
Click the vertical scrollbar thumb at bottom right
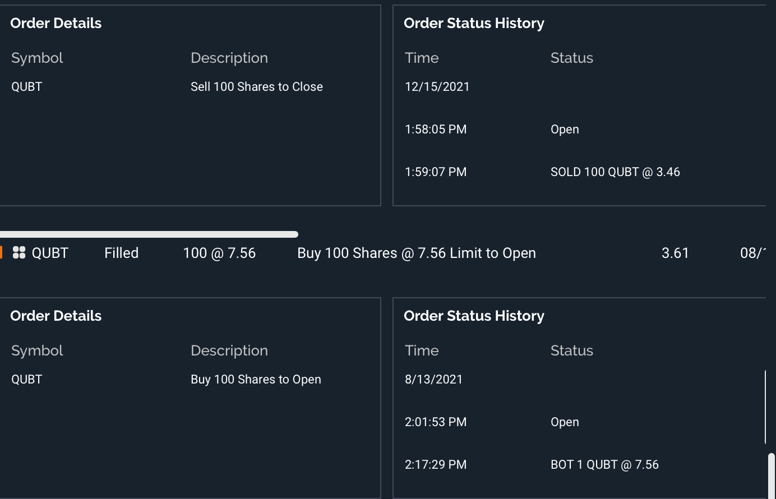tap(772, 475)
